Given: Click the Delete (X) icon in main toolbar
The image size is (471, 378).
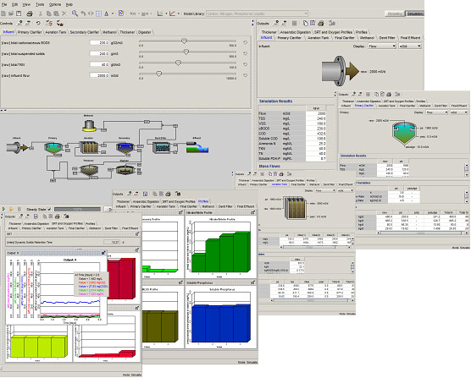Looking at the screenshot, I should [64, 14].
